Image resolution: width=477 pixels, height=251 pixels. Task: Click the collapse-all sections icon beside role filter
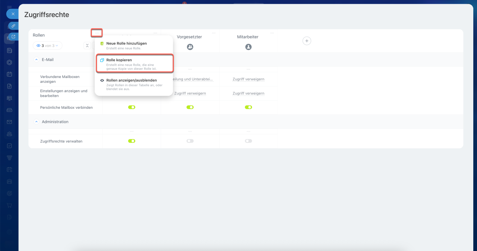click(x=87, y=46)
